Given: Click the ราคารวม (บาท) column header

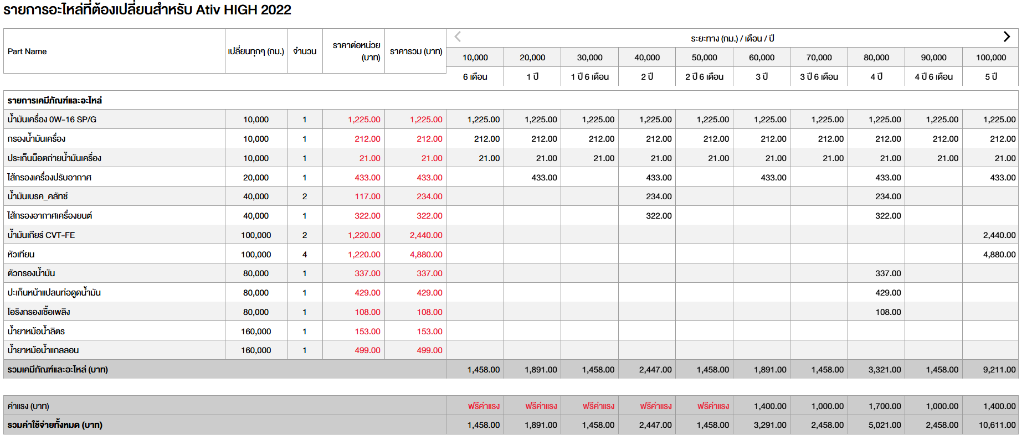Looking at the screenshot, I should tap(415, 51).
